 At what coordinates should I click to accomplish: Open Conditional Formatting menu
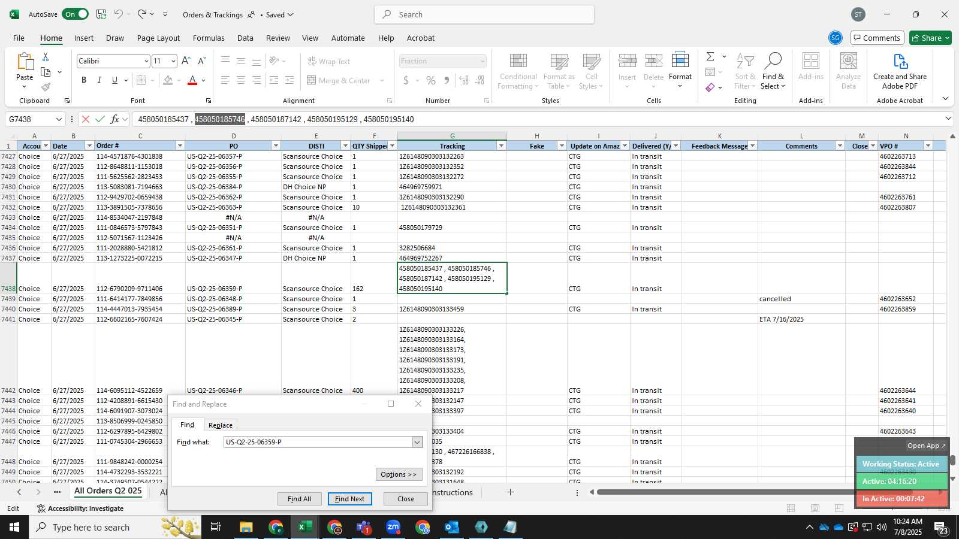click(x=518, y=72)
